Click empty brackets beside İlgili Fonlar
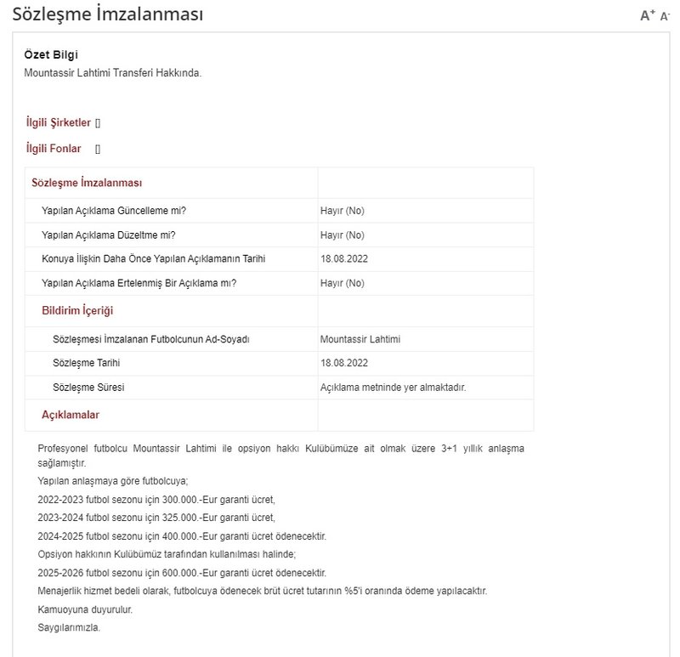The width and height of the screenshot is (680, 657). tap(98, 150)
